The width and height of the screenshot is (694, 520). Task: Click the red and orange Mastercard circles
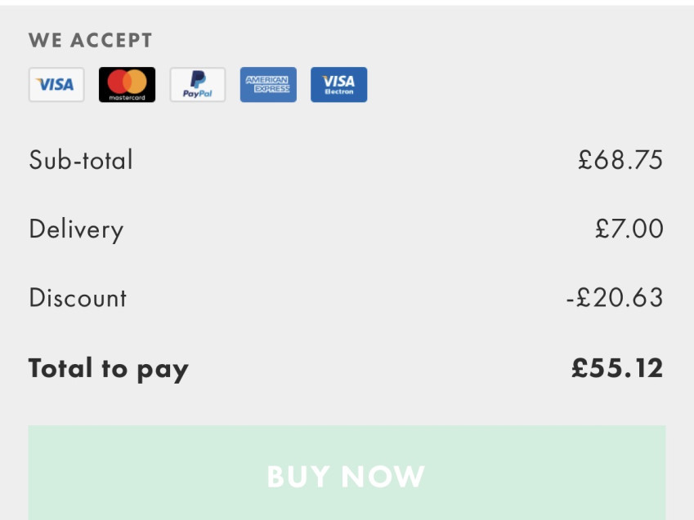click(127, 81)
